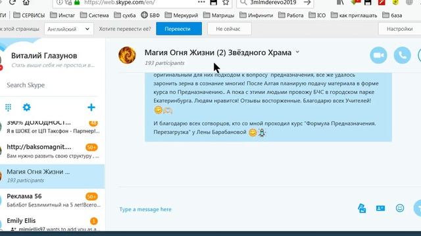421x236 pixels.
Task: Click the browser search box 3mlmderevo2019
Action: coord(274,3)
